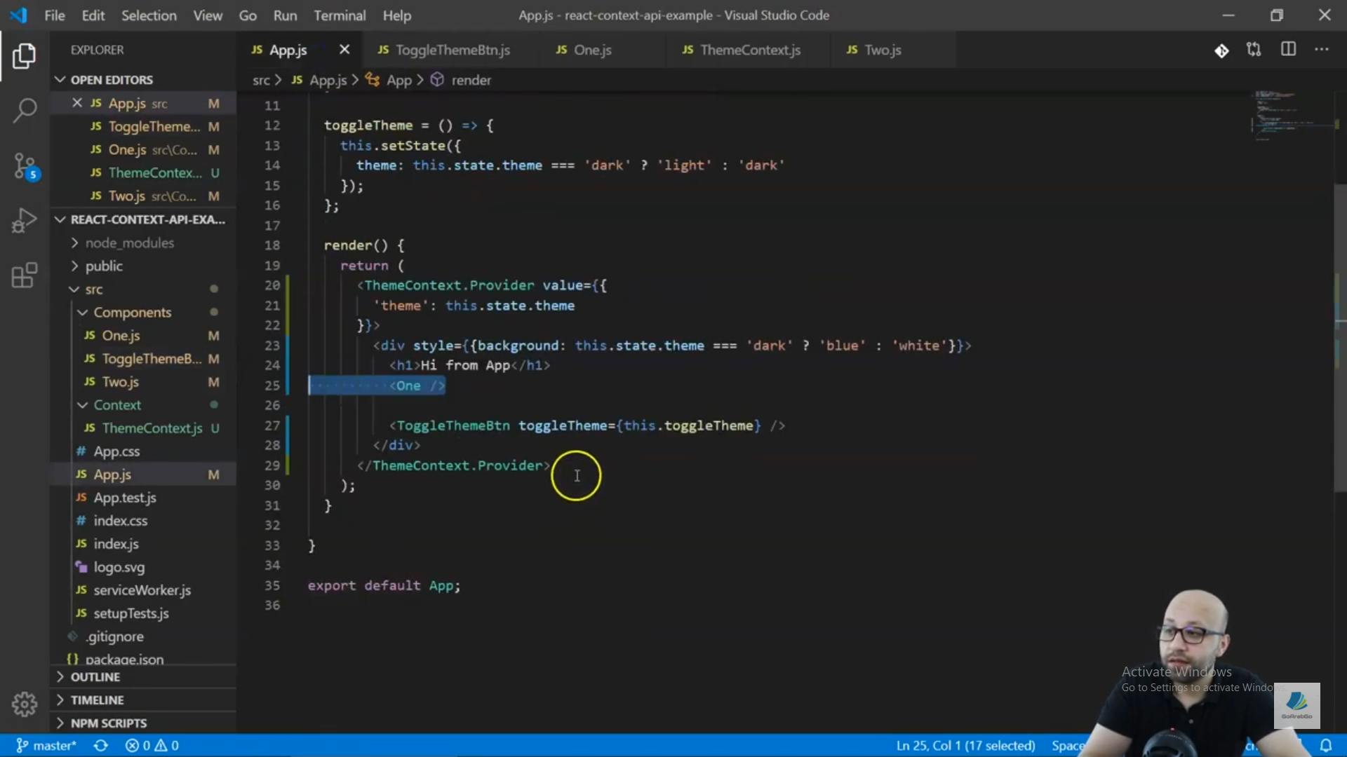Screen dimensions: 1347x757
Task: Switch to the ThemeContext.js tab
Action: (x=749, y=50)
